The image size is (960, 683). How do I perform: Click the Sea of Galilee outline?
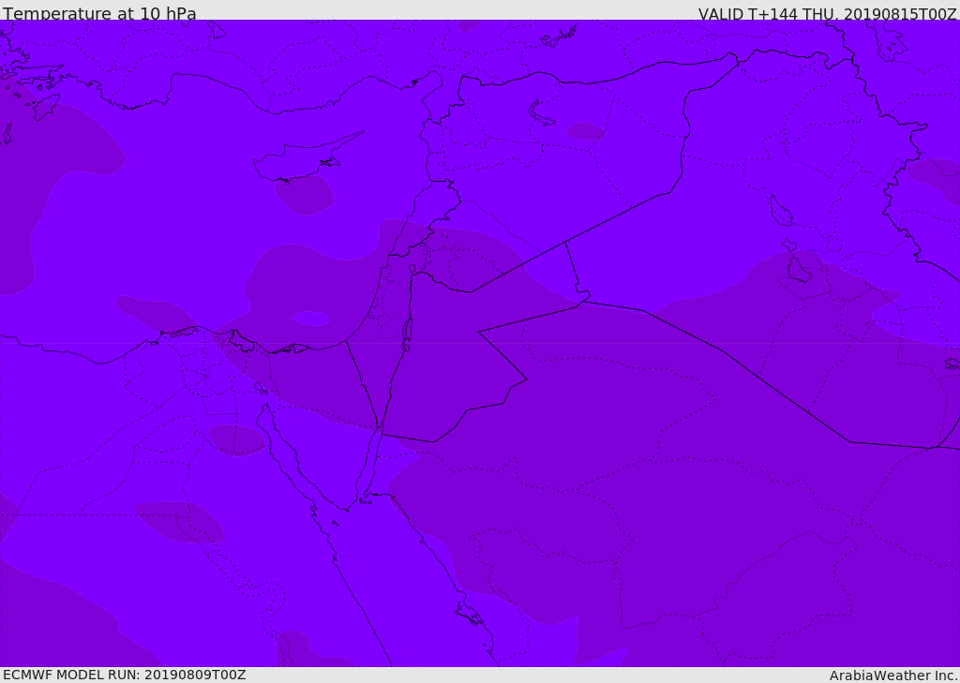[x=412, y=269]
